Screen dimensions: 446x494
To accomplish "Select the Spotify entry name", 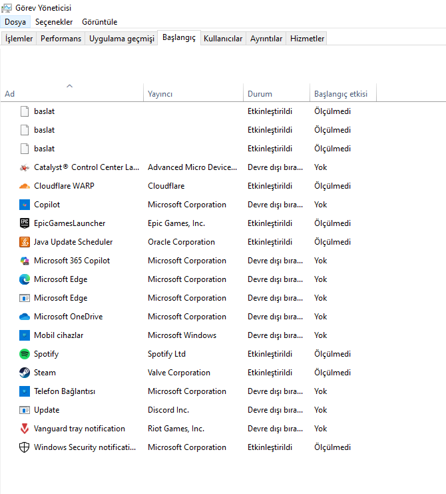I will point(46,354).
